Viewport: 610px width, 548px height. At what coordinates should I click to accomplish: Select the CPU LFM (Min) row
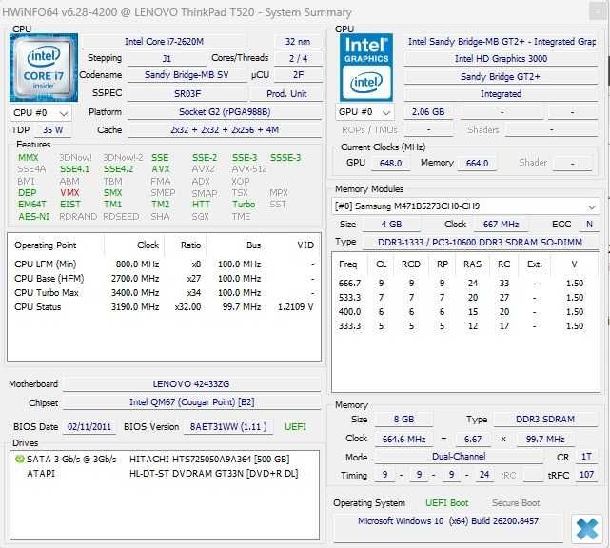pos(164,264)
